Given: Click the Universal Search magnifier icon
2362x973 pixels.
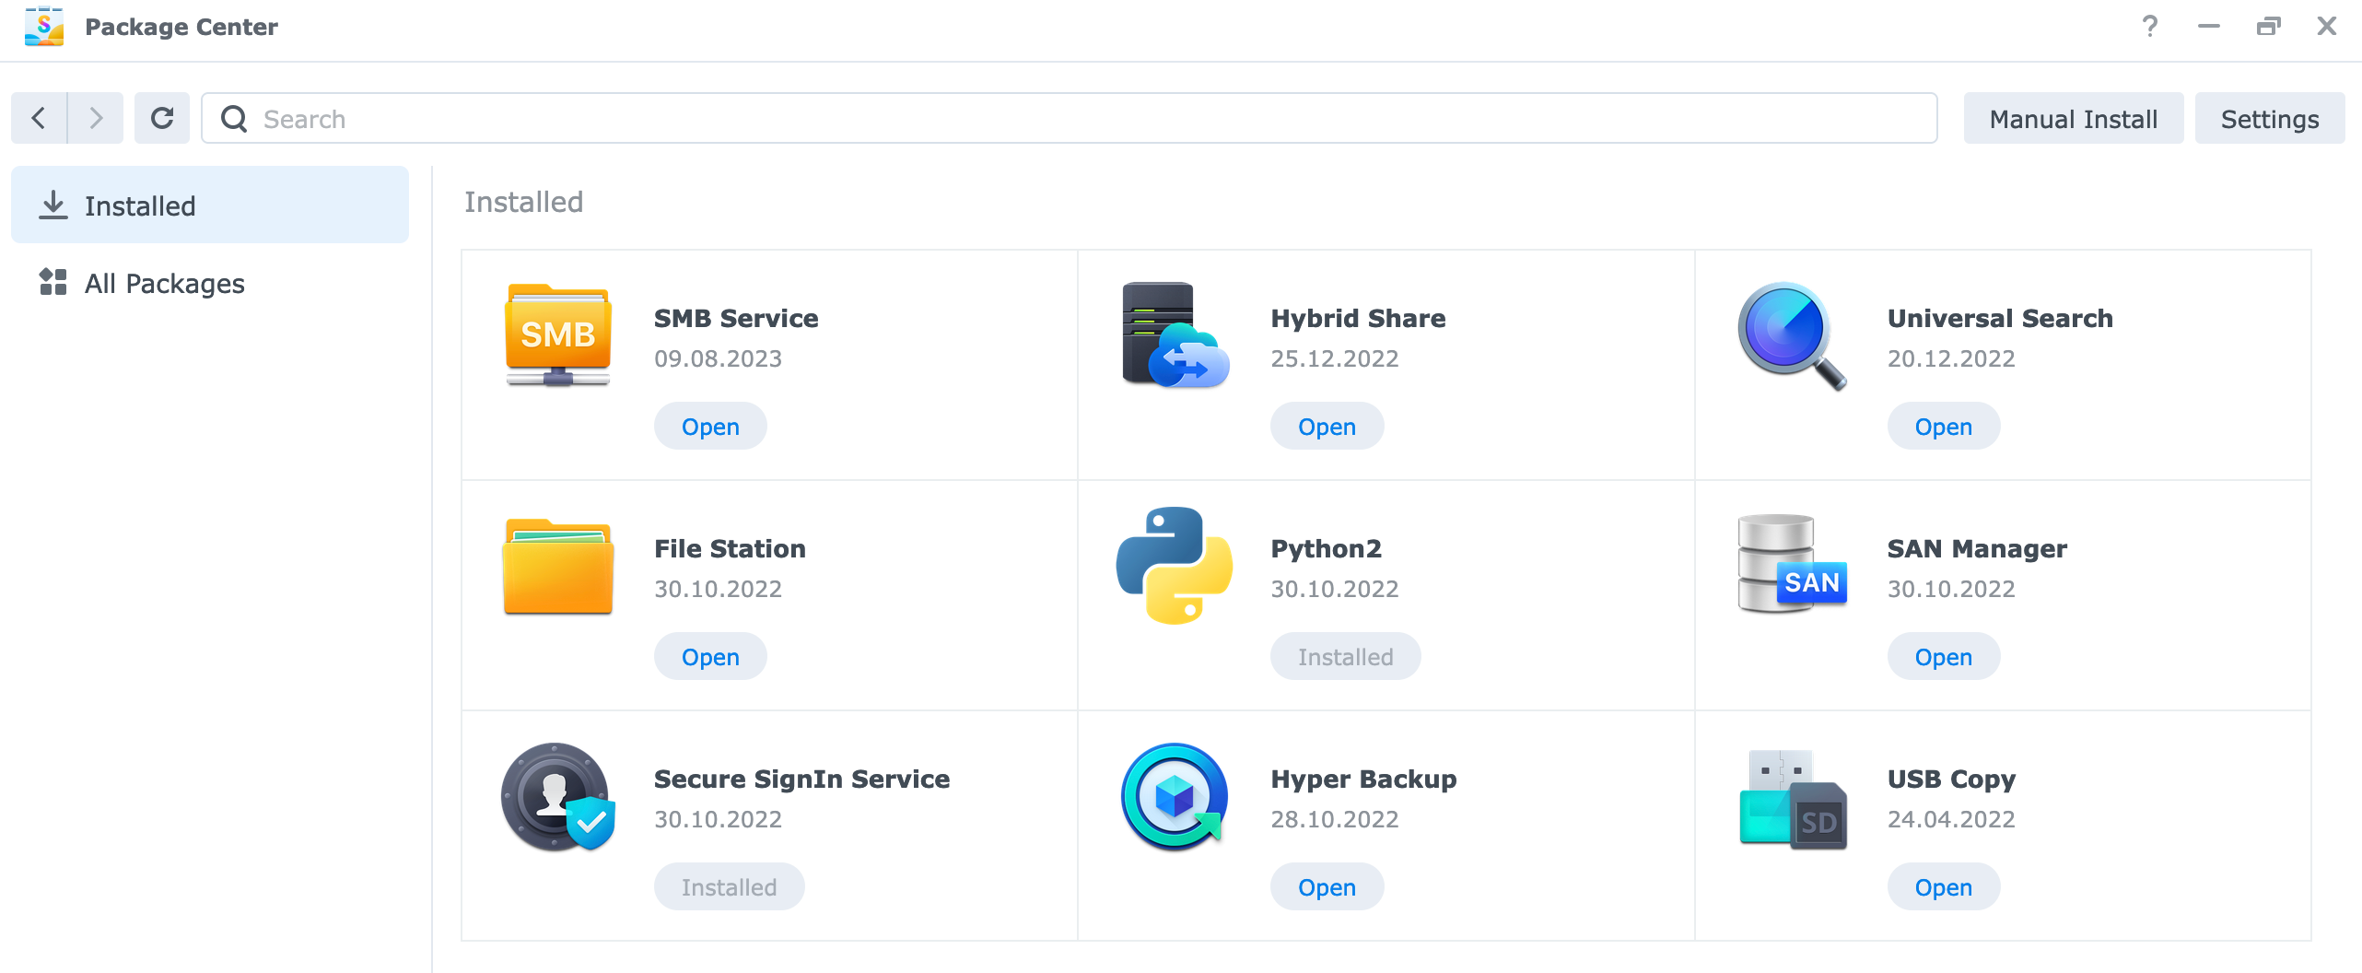Looking at the screenshot, I should click(1792, 335).
